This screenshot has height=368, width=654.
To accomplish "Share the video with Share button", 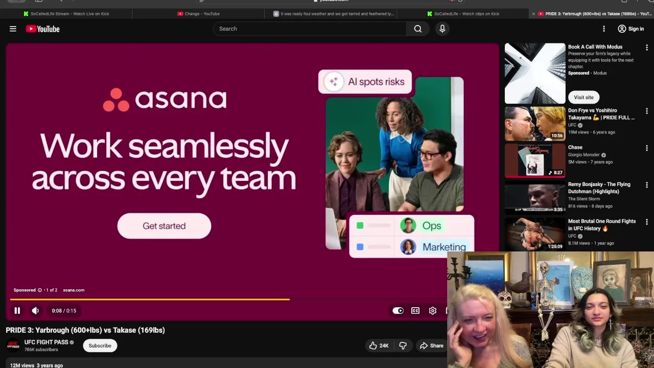I will coord(432,346).
